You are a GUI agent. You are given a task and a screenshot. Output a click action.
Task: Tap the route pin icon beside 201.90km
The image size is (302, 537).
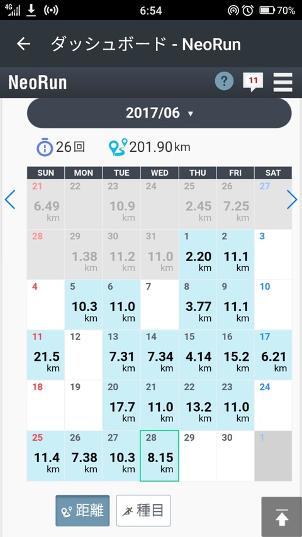point(118,147)
